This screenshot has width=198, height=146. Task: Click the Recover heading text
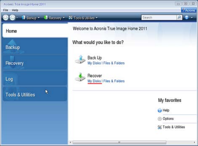[95, 76]
